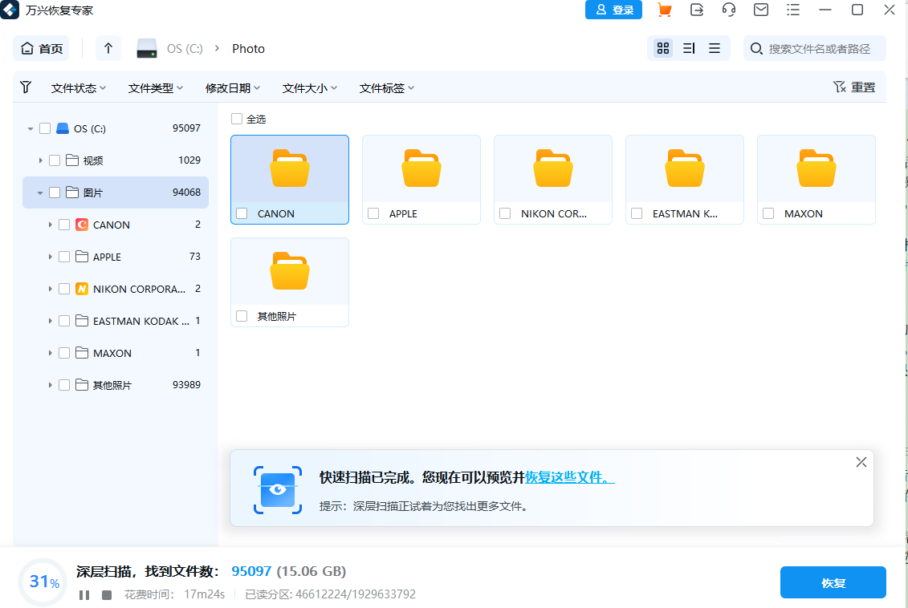Select the OS (C:) checkbox in sidebar
The width and height of the screenshot is (908, 608).
45,128
